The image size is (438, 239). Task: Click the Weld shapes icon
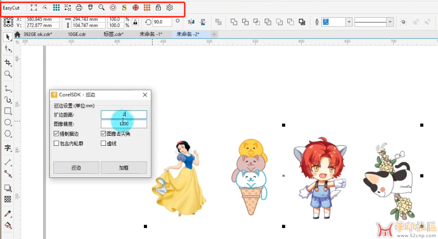pyautogui.click(x=234, y=22)
